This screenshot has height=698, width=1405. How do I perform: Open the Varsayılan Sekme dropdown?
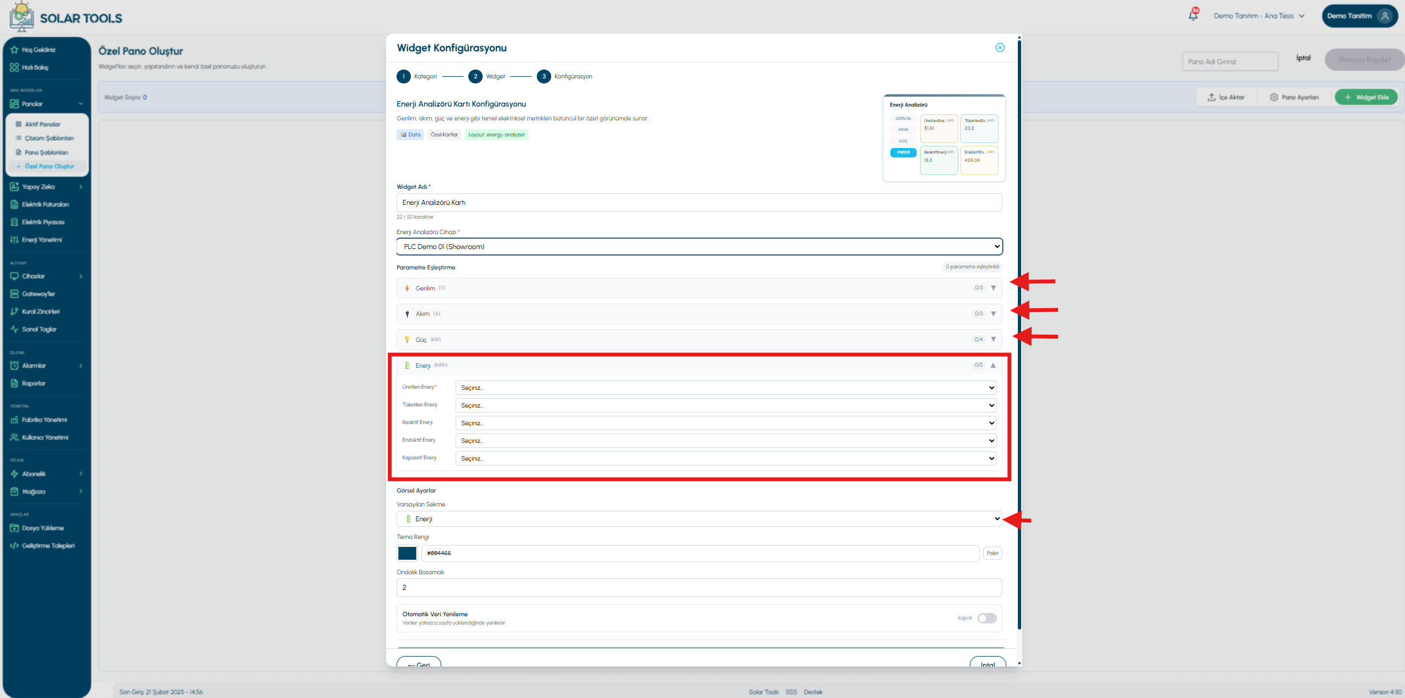click(x=699, y=519)
